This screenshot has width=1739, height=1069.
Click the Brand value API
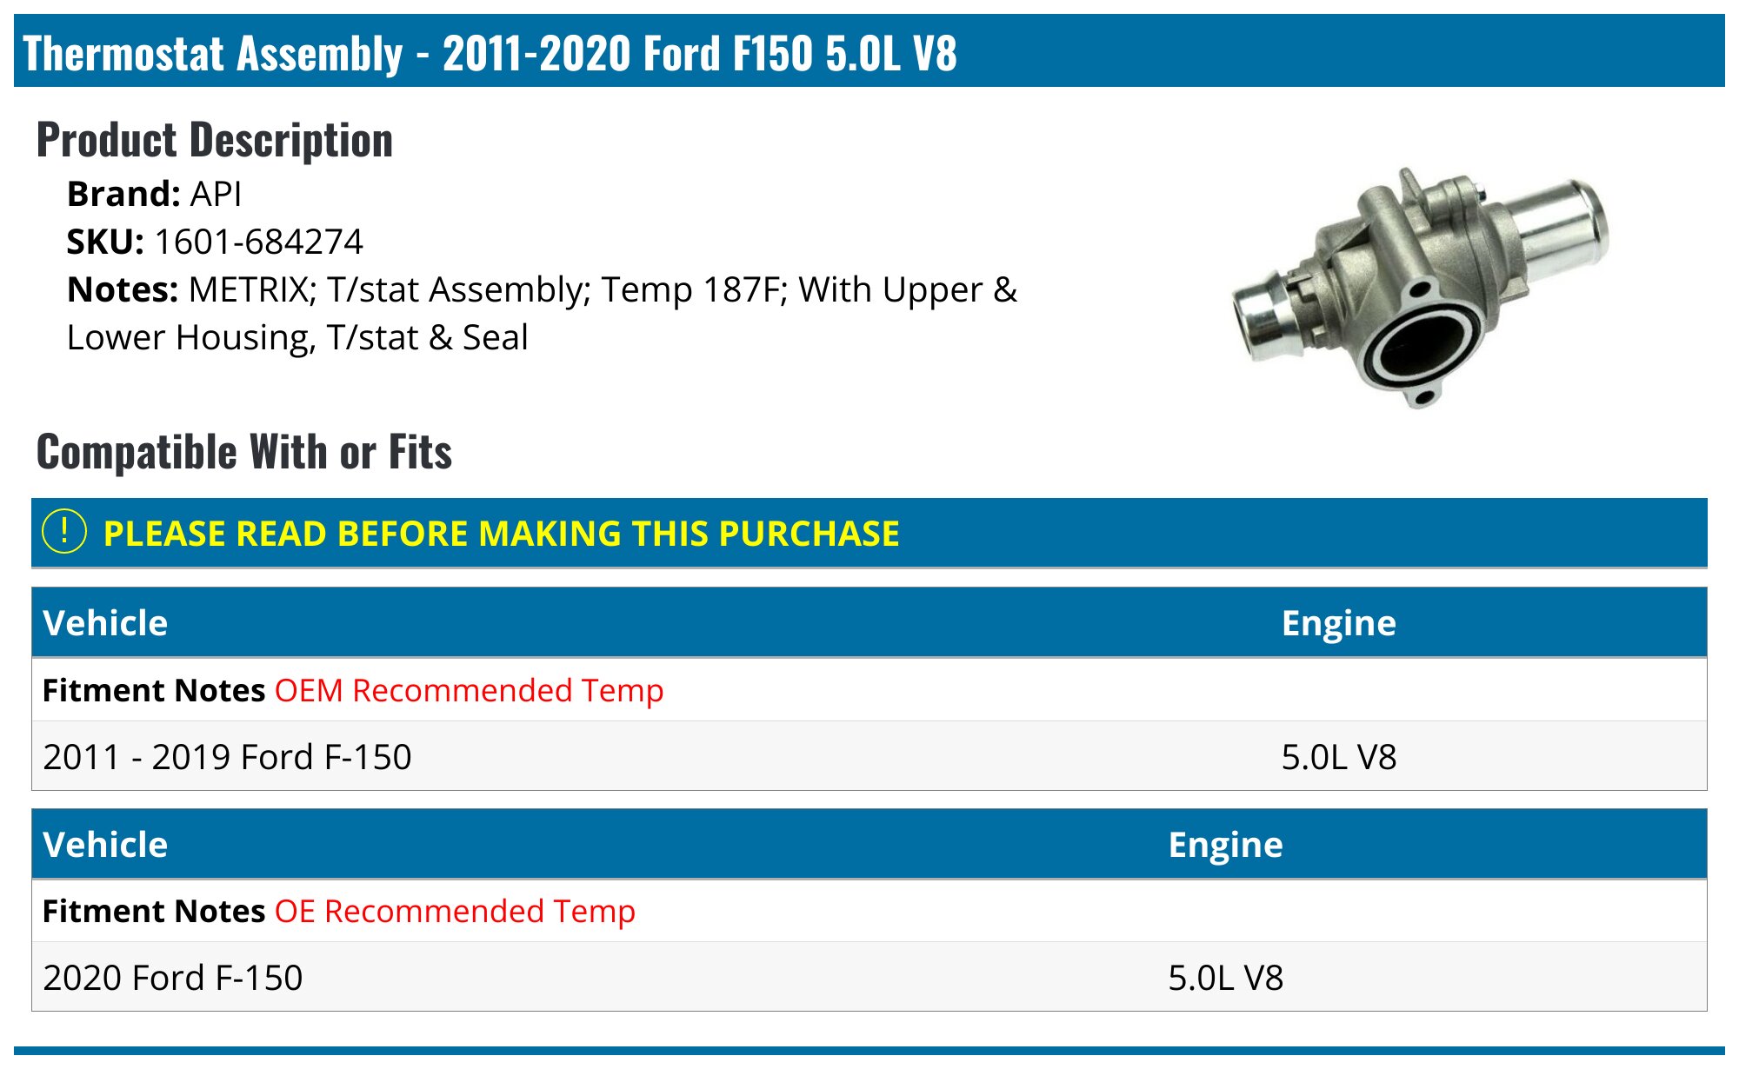pos(216,194)
